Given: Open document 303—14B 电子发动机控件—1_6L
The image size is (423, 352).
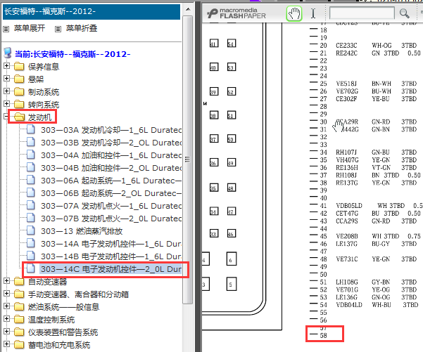Looking at the screenshot, I should coord(111,256).
